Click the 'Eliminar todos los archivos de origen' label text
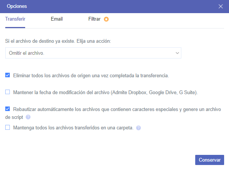This screenshot has height=171, width=229. [x=91, y=75]
